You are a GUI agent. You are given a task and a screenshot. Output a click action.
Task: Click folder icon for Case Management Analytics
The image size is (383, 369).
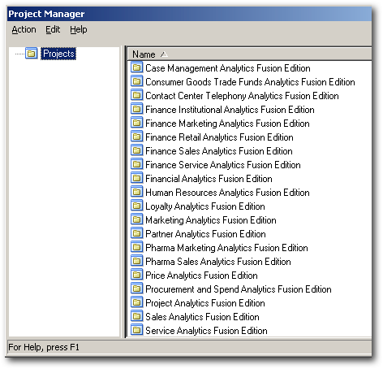point(136,67)
